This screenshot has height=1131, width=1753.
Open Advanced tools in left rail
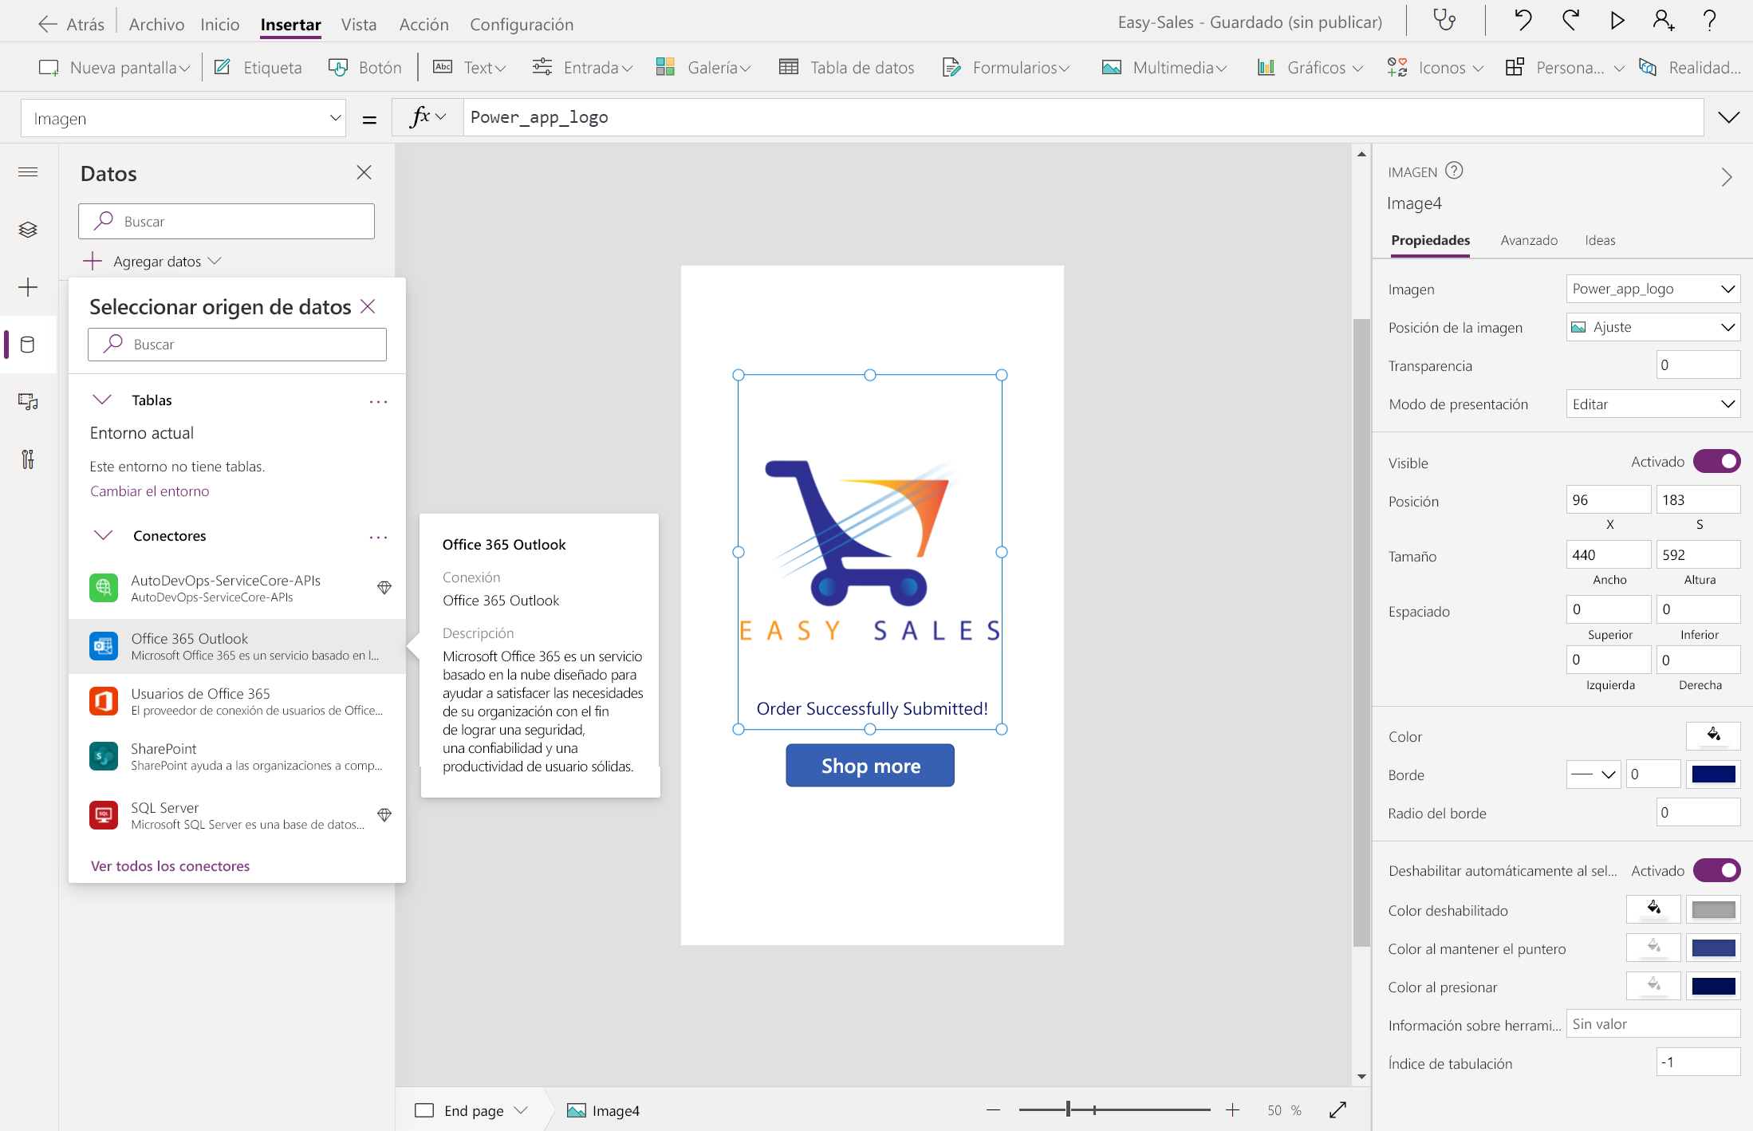28,460
